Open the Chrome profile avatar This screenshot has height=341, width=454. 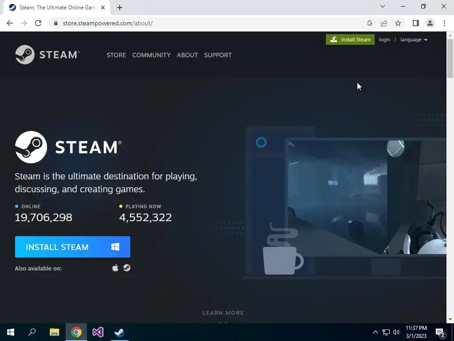430,23
